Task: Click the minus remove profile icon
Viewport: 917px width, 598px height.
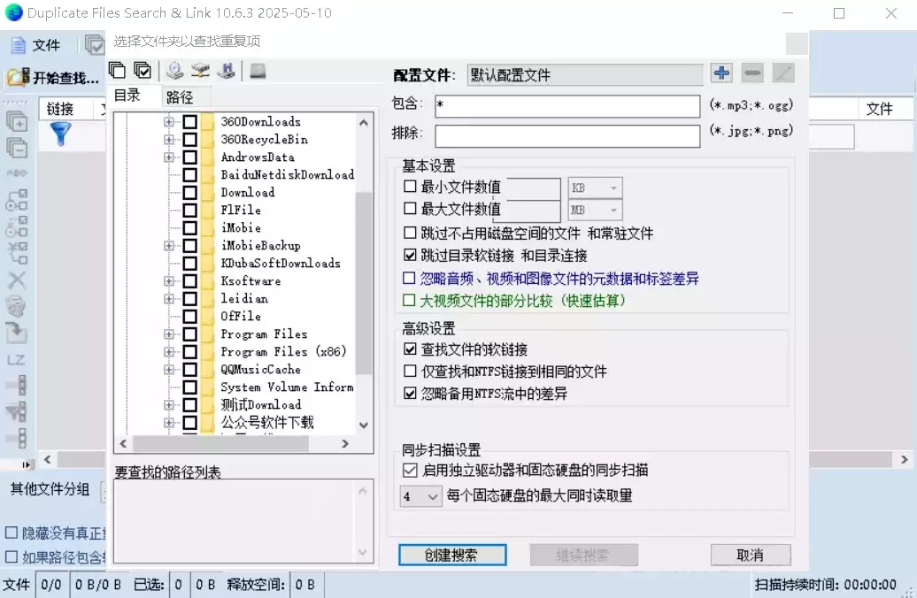Action: click(x=752, y=73)
